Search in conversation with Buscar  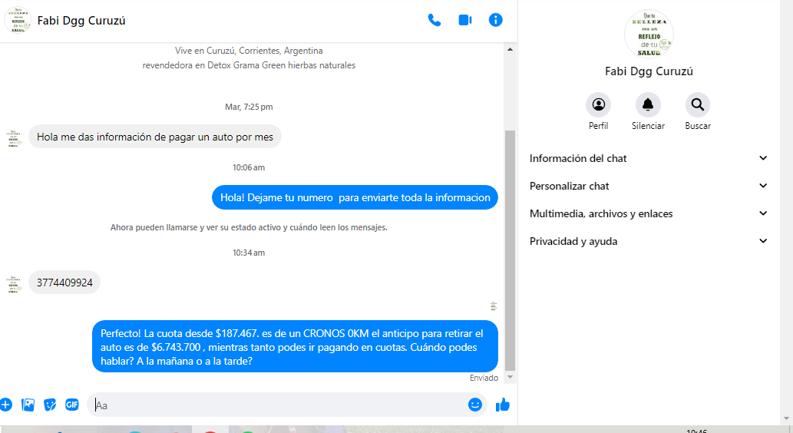(x=697, y=105)
